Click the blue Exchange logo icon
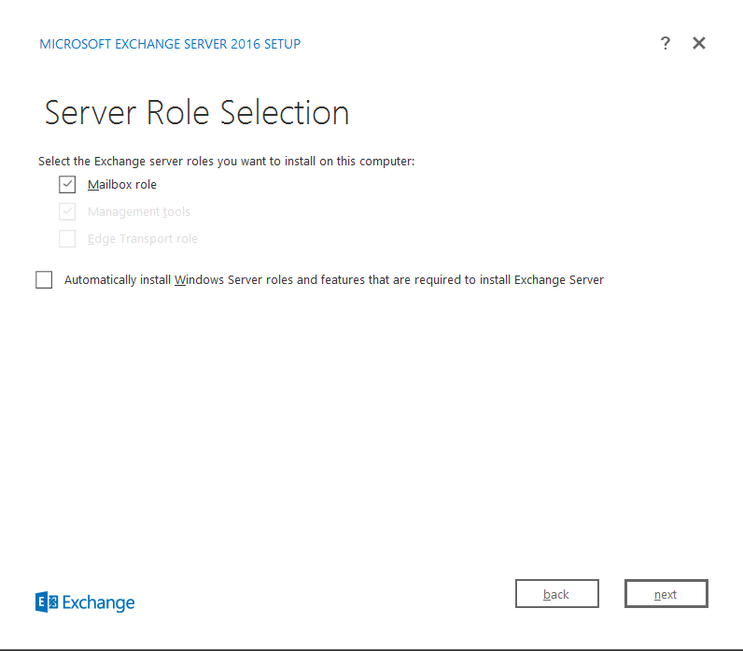 [47, 602]
